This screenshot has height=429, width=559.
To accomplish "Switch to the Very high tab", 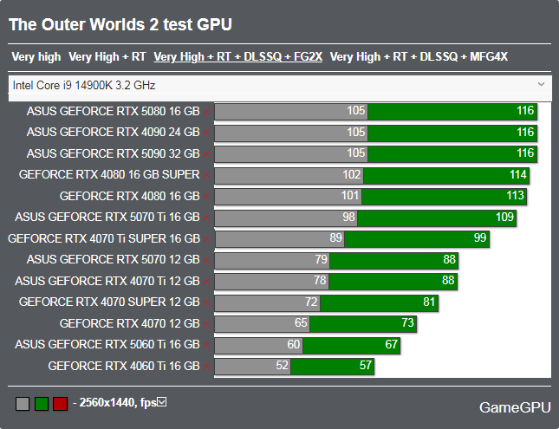I will pos(36,57).
